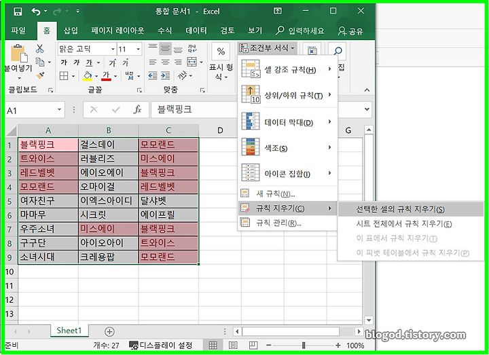Adjust the zoom slider handle

pos(304,345)
